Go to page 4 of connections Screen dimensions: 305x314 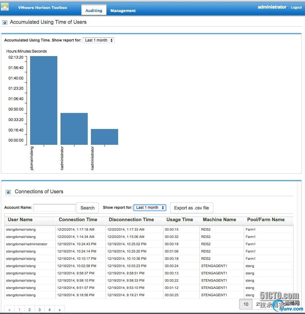click(x=49, y=310)
